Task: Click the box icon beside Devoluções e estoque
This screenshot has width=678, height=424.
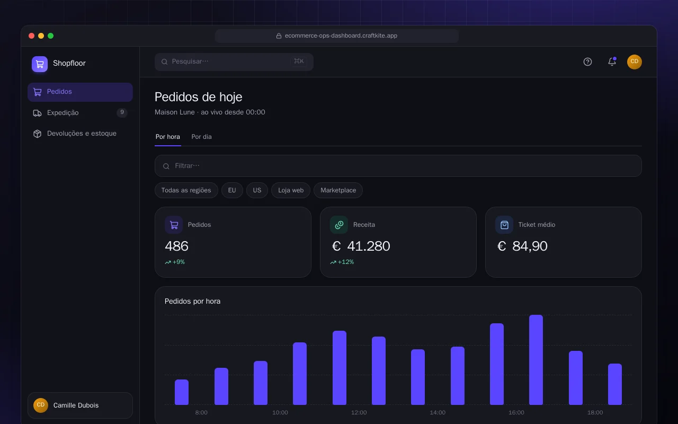Action: tap(37, 134)
